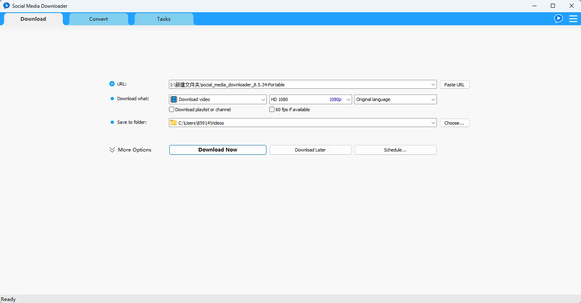Screen dimensions: 581x303
Task: Click the Choose... folder button
Action: (x=455, y=123)
